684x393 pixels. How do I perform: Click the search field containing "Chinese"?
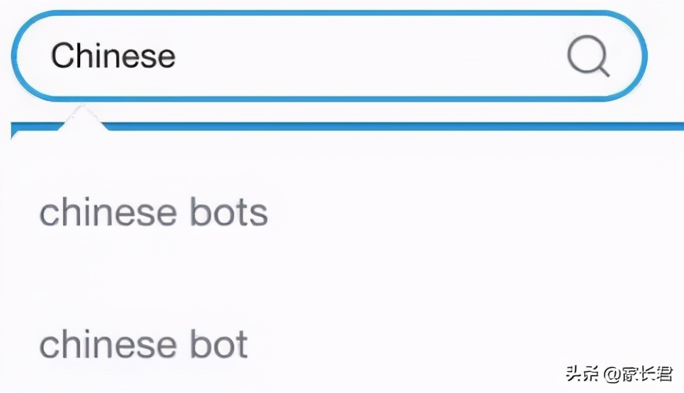pos(329,56)
